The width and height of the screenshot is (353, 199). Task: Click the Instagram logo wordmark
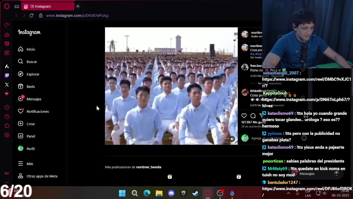pos(29,32)
